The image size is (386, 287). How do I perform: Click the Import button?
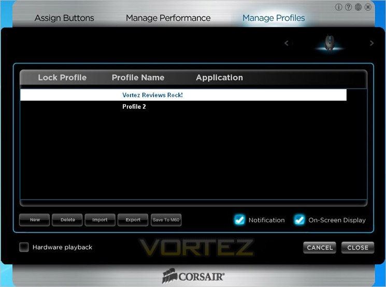pos(100,220)
